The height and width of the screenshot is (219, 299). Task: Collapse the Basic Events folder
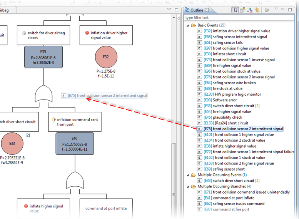pyautogui.click(x=188, y=25)
